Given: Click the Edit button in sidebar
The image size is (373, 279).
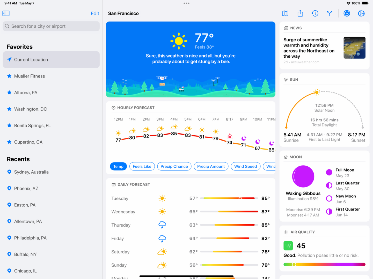Looking at the screenshot, I should tap(95, 13).
